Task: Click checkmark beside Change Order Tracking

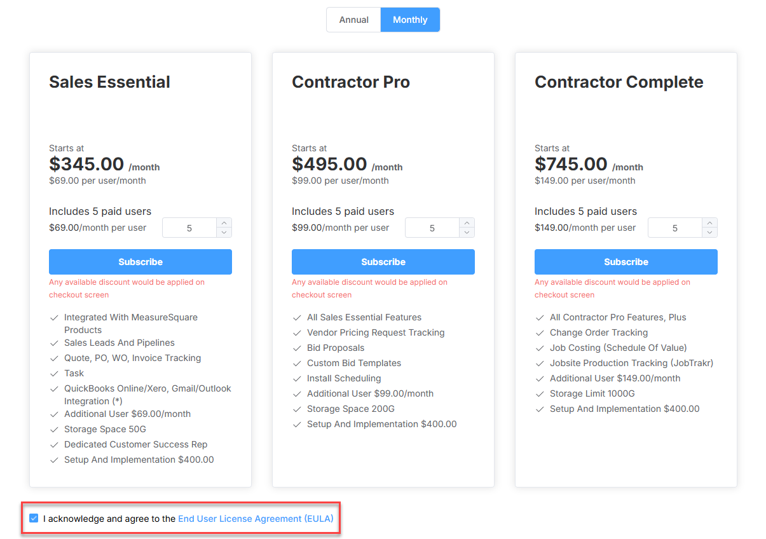Action: pyautogui.click(x=539, y=333)
